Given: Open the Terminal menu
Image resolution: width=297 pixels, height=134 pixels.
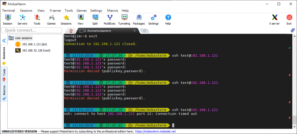Looking at the screenshot, I should pyautogui.click(x=8, y=11).
